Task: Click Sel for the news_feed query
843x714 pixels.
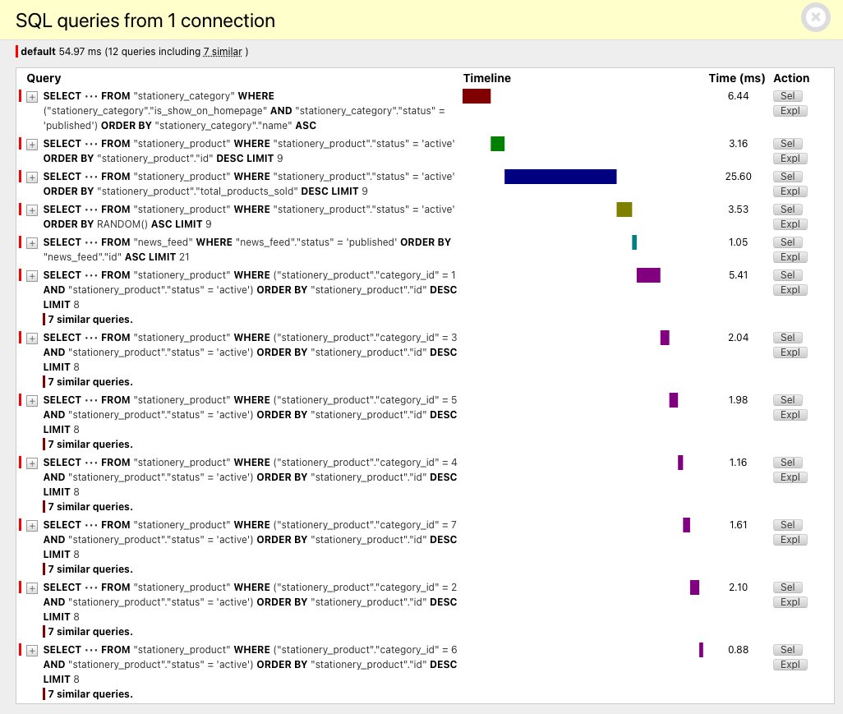Action: click(787, 242)
